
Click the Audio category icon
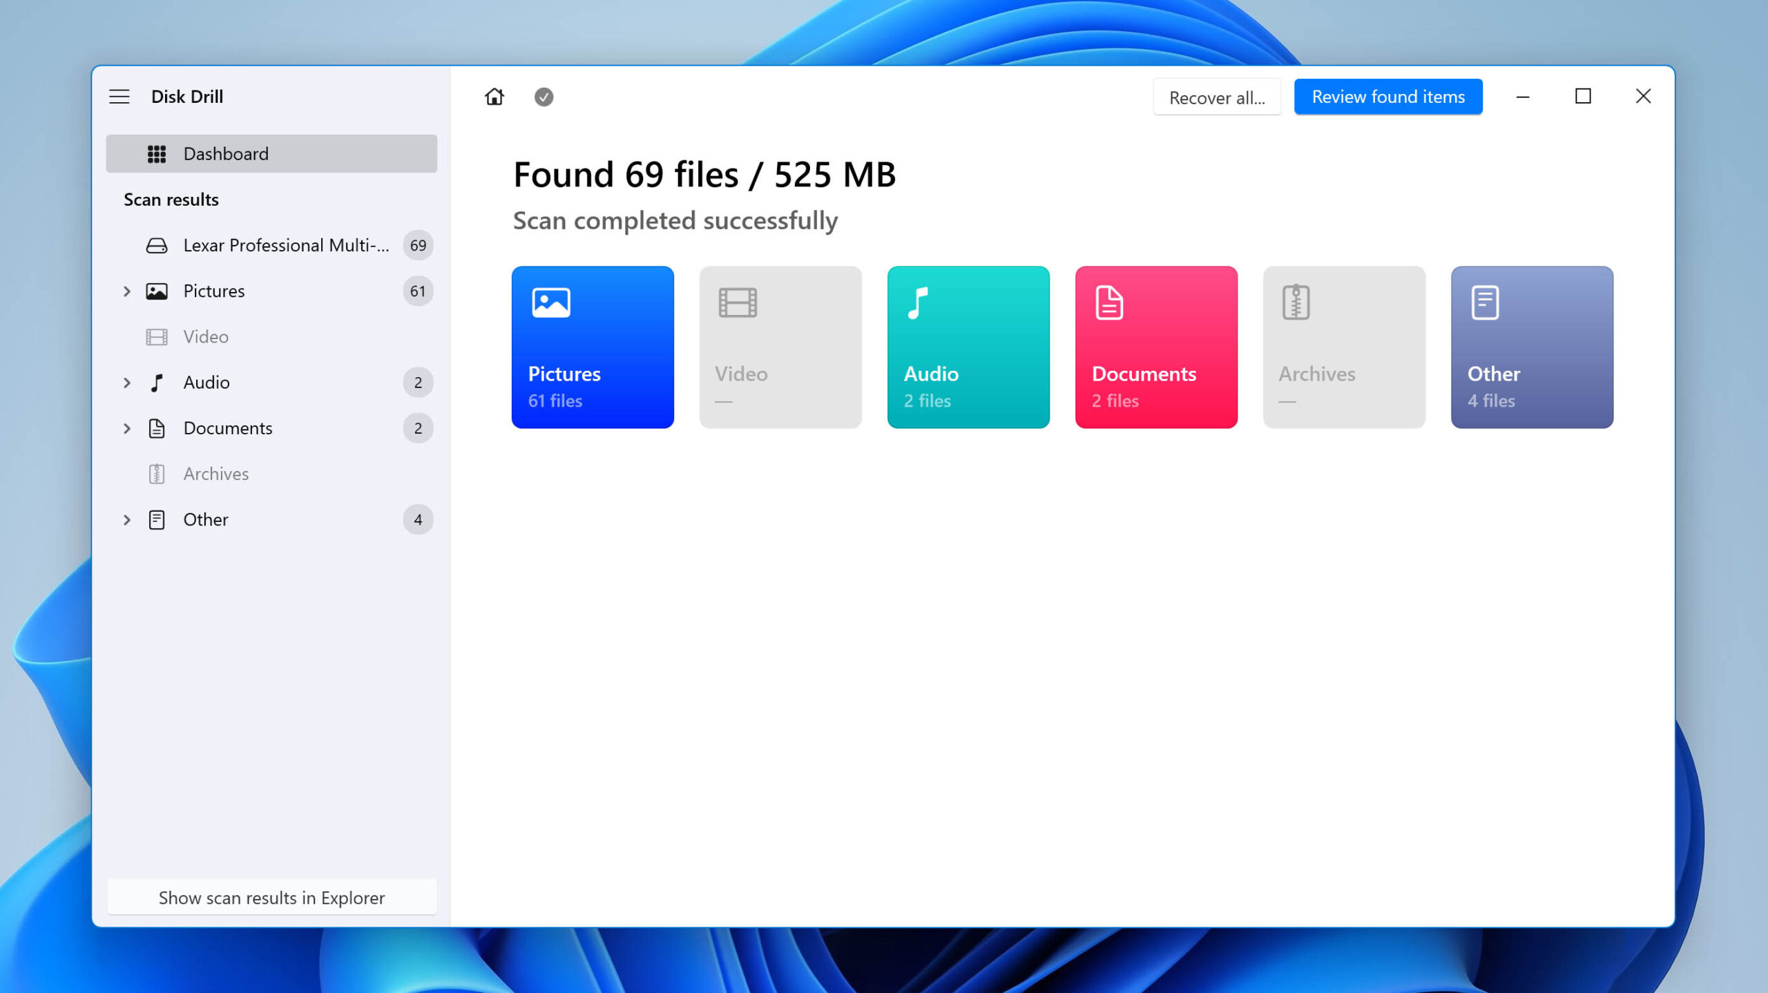[x=919, y=302]
